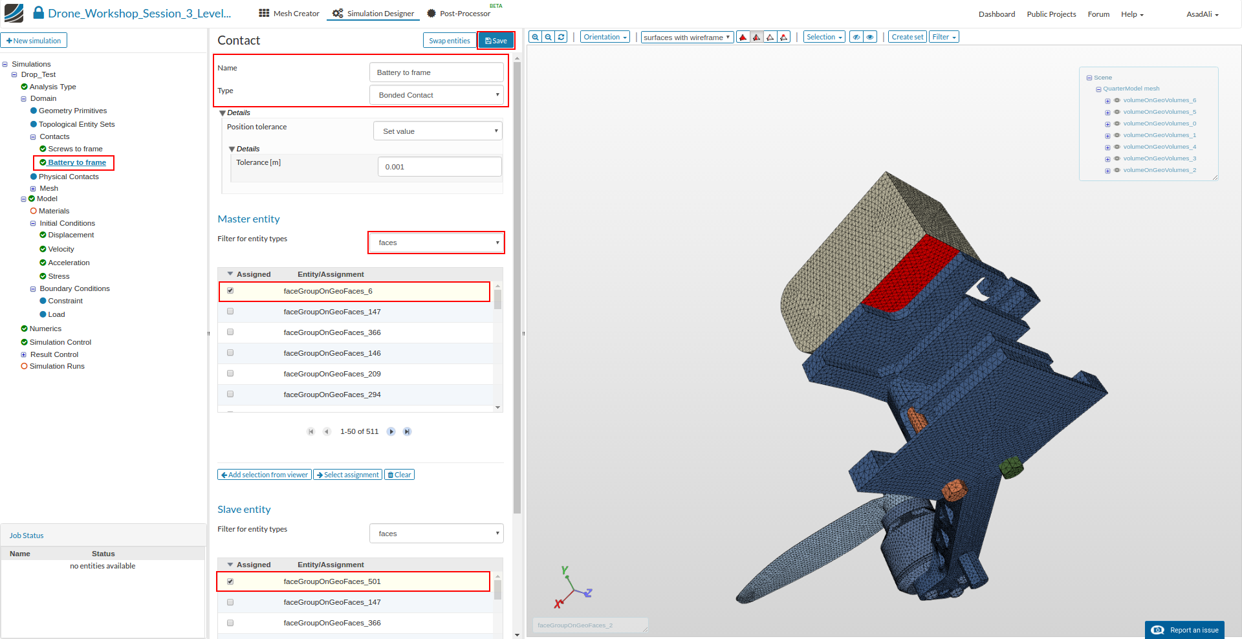
Task: Uncheck master faceGroupOnGeoFaces_6 checkbox
Action: tap(230, 291)
